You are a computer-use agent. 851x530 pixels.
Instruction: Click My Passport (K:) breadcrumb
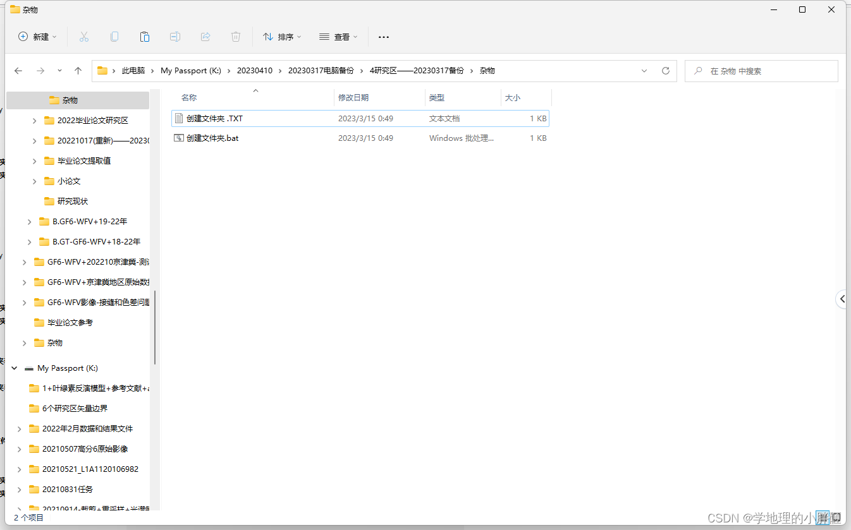[191, 71]
